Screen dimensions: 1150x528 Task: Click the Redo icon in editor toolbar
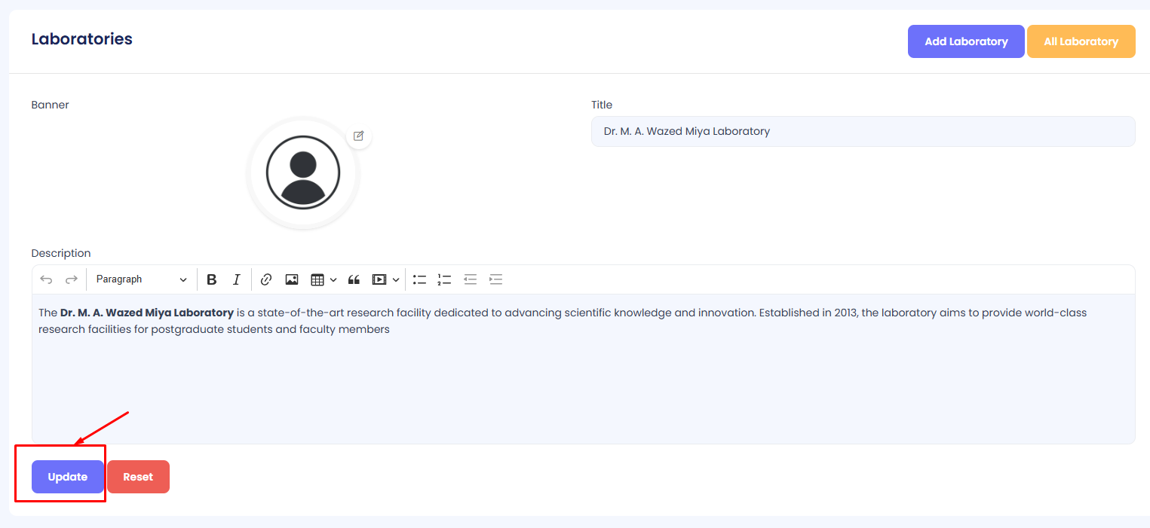pyautogui.click(x=72, y=279)
